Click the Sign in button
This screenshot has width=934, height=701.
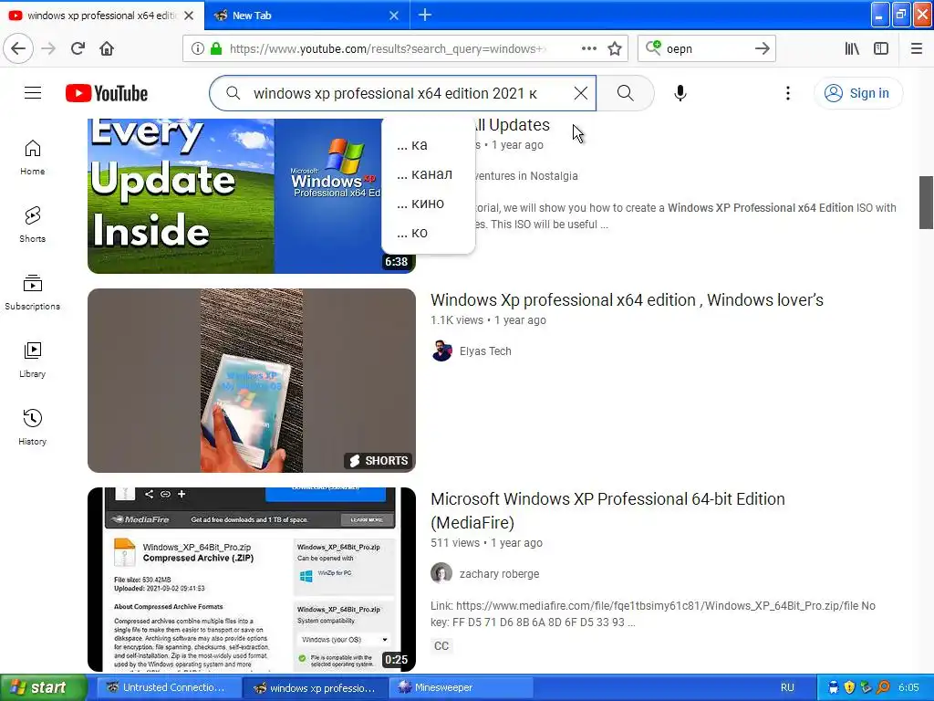pos(857,93)
